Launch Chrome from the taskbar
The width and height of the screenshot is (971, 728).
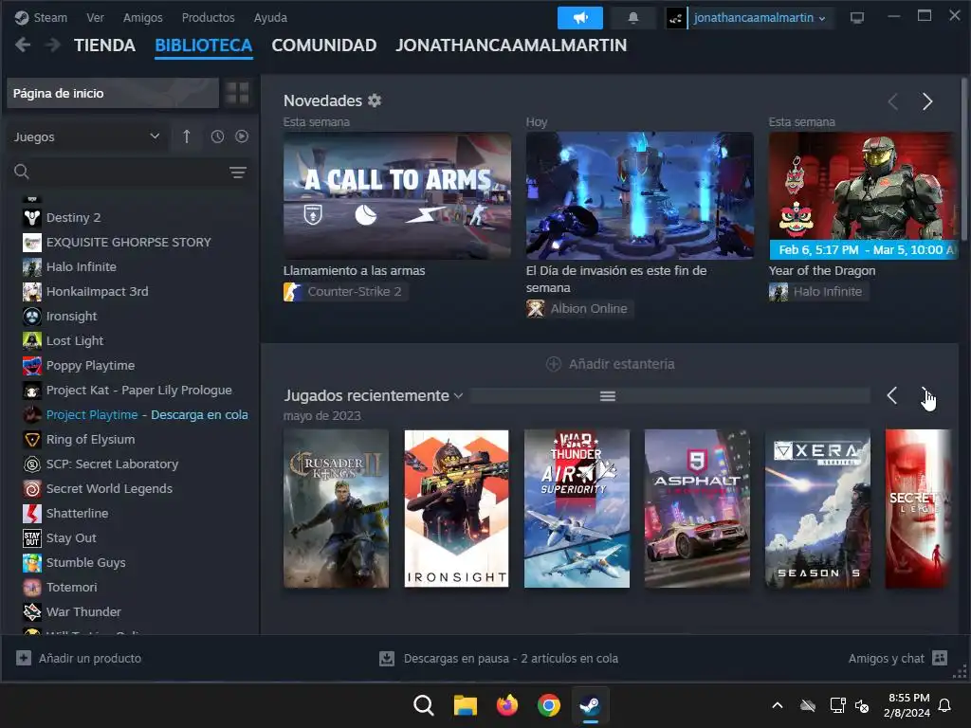549,705
